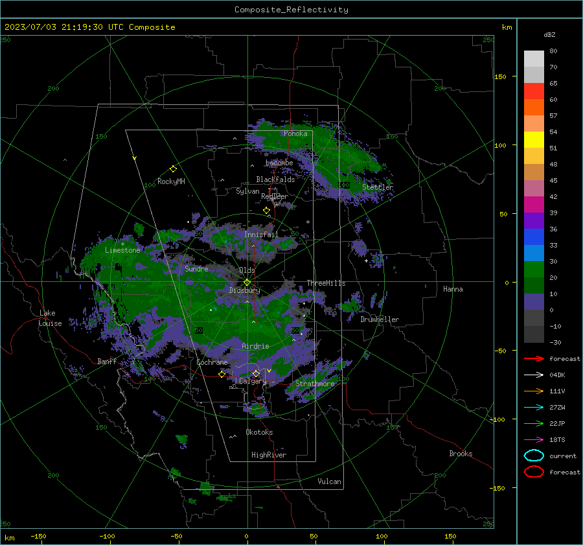Select the Sylvan label

[x=247, y=191]
